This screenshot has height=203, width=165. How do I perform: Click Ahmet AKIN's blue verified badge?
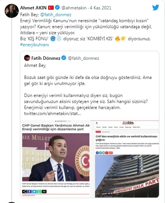57,8
